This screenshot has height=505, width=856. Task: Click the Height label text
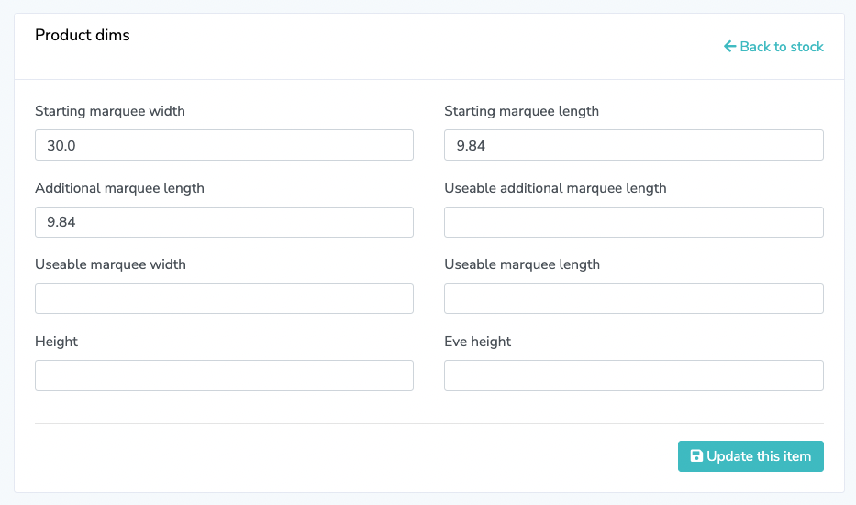[56, 342]
